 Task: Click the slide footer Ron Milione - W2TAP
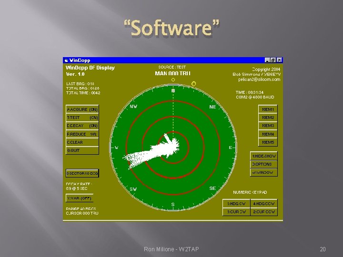click(x=171, y=249)
